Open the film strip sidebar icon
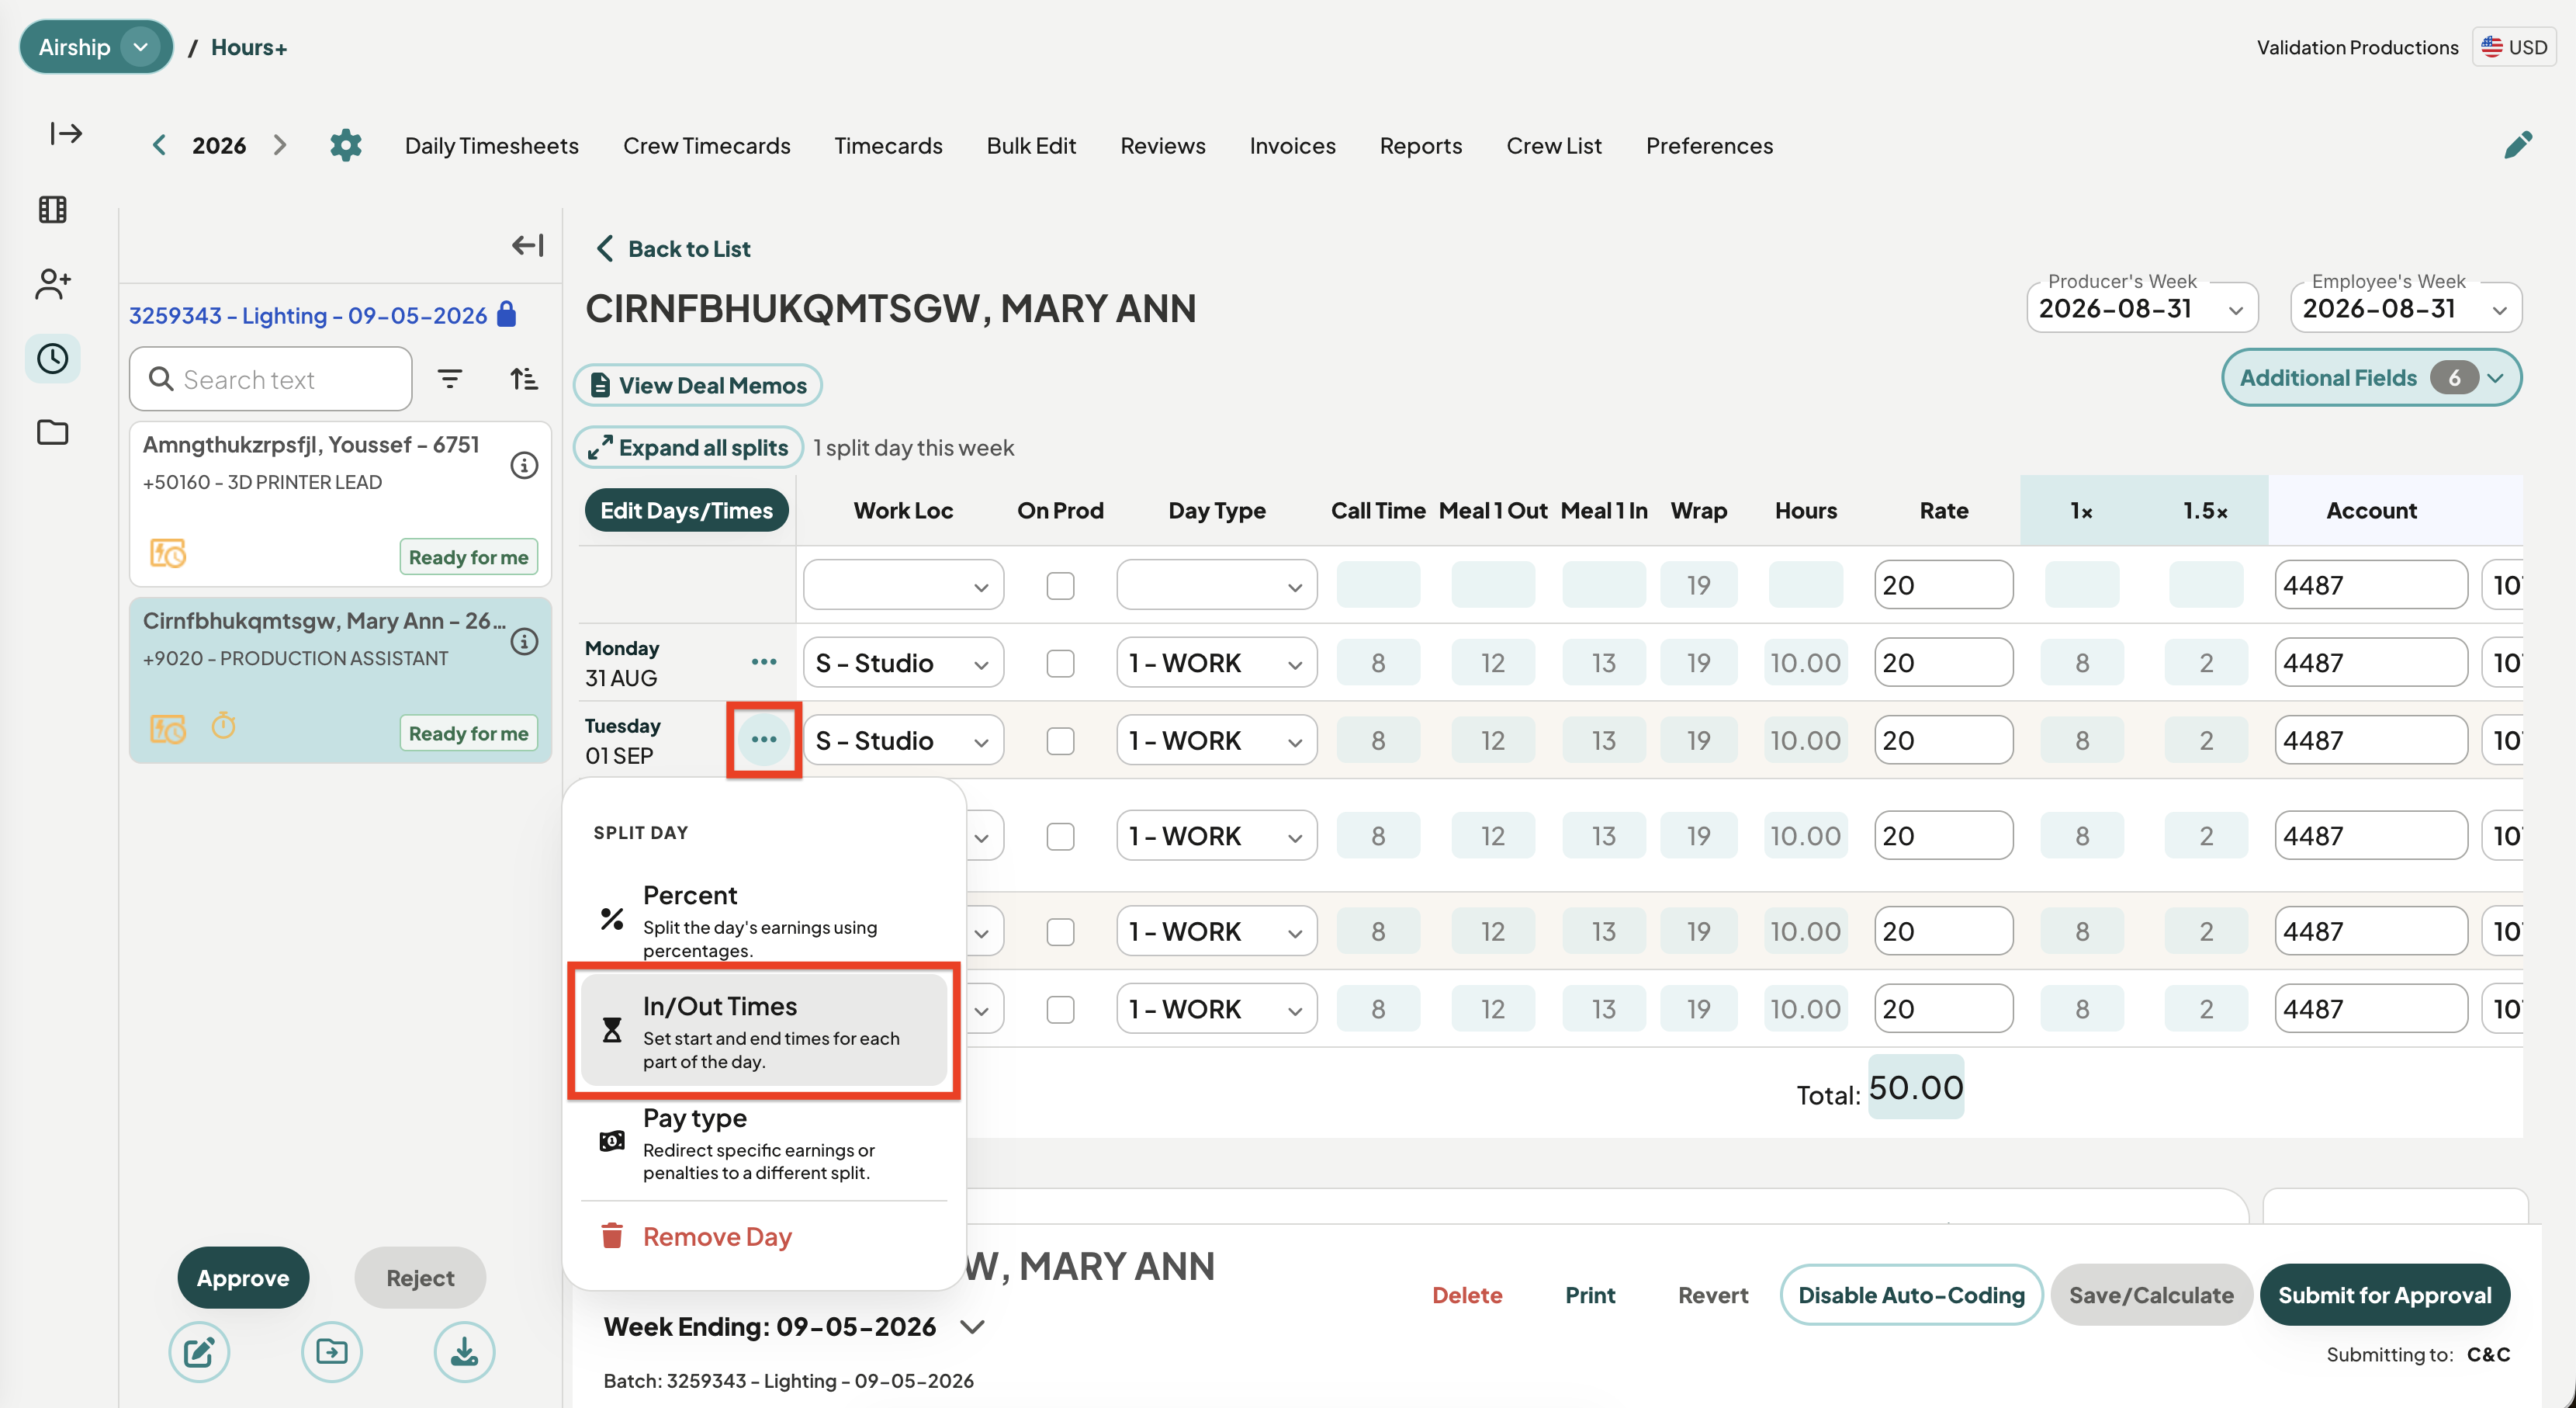 point(52,209)
